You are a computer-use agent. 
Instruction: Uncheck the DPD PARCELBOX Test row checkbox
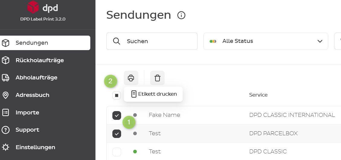pos(117,133)
